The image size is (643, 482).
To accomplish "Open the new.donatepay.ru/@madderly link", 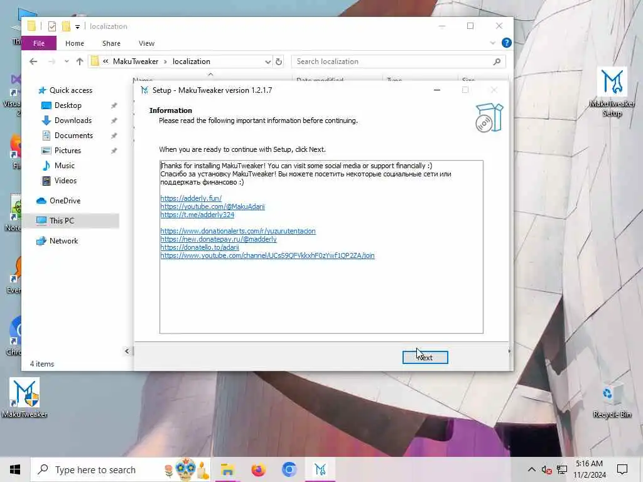I will coord(218,239).
